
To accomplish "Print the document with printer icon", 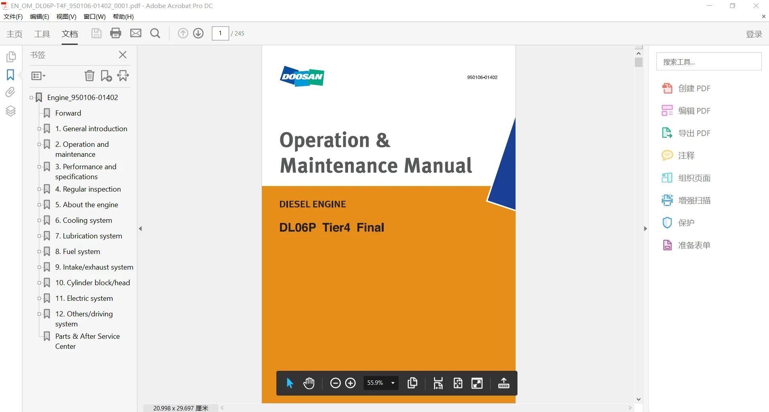I will pyautogui.click(x=116, y=33).
